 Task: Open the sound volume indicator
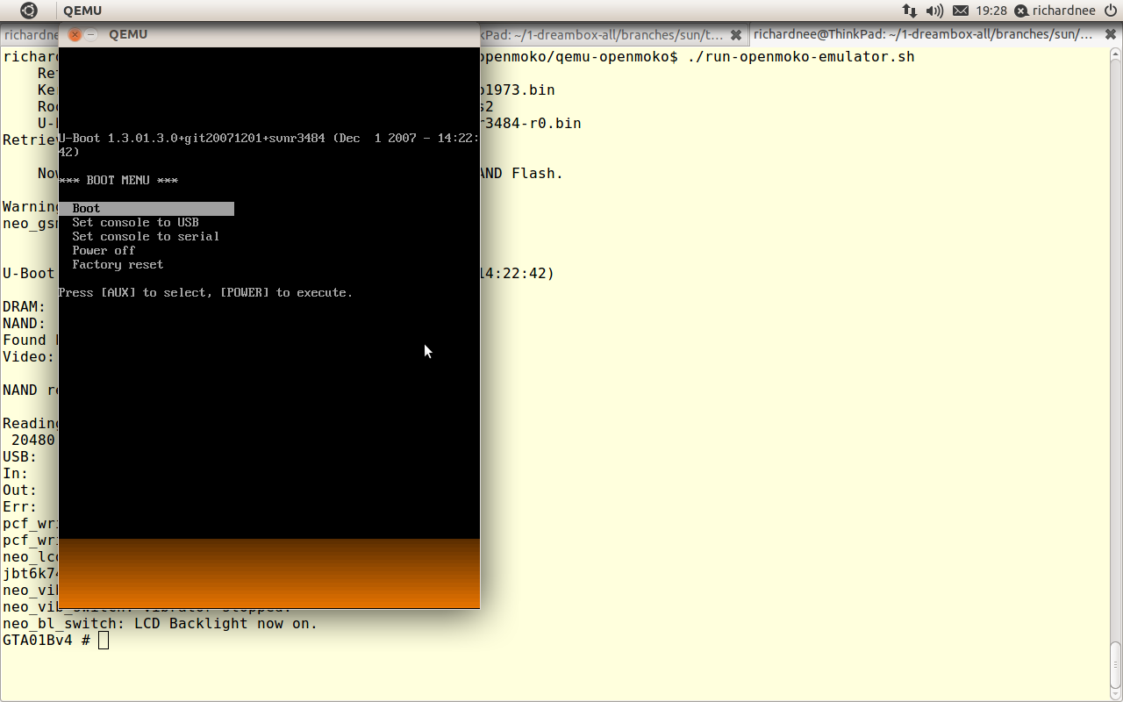934,11
